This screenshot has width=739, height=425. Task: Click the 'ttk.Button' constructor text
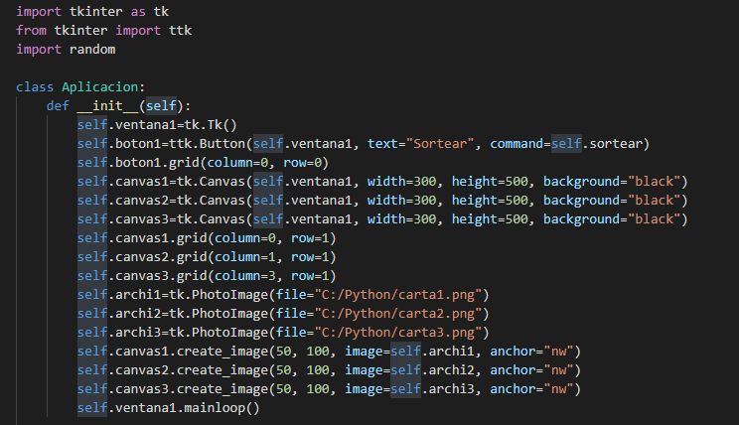pos(207,144)
